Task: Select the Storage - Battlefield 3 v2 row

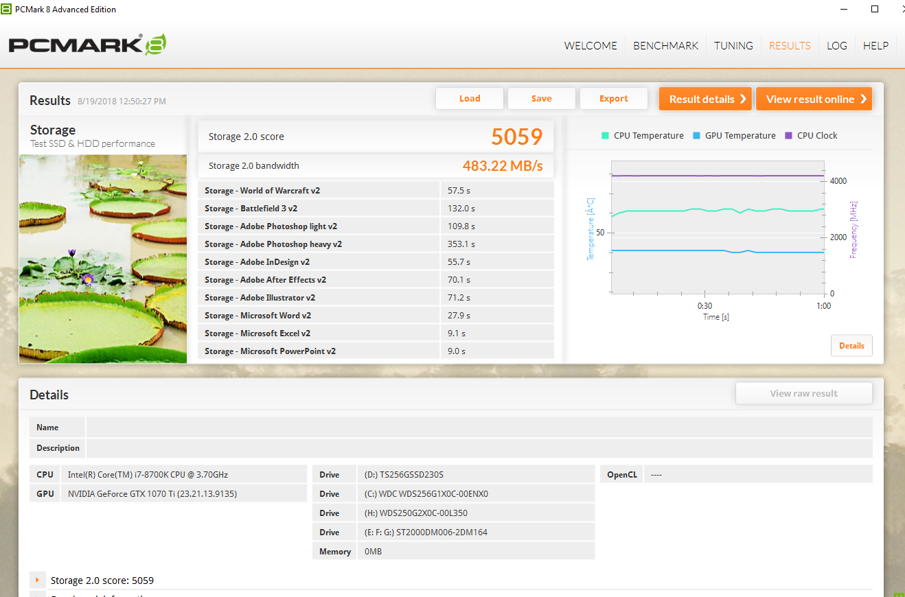Action: click(376, 208)
